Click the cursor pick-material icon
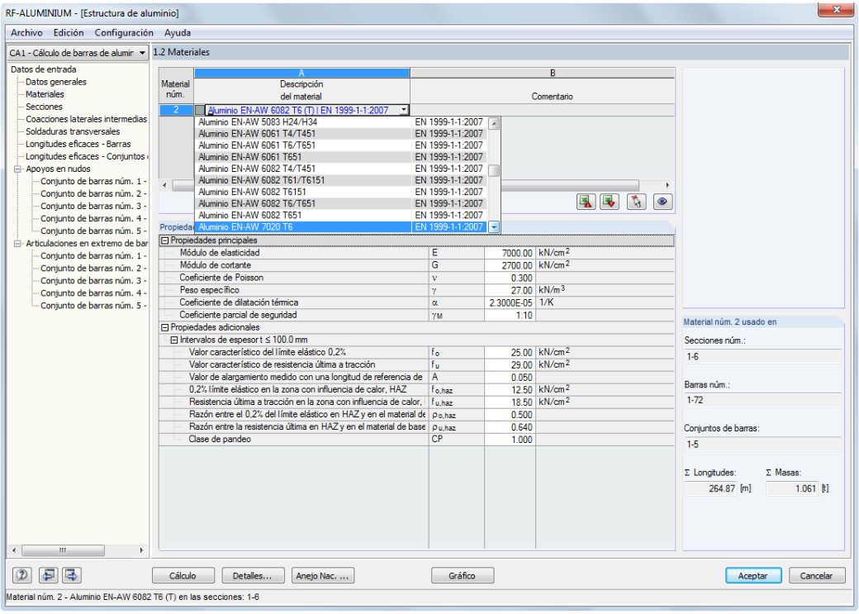The width and height of the screenshot is (859, 614). [x=636, y=202]
